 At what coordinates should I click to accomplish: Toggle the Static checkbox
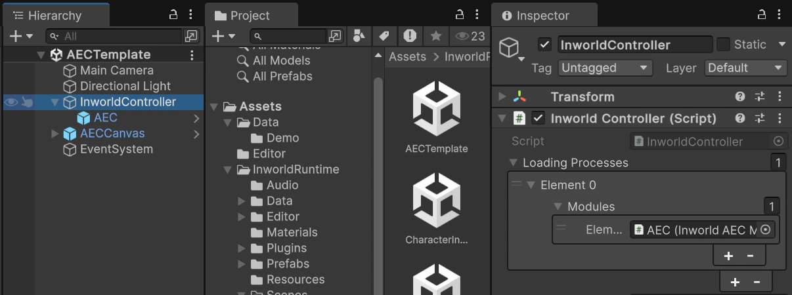click(723, 45)
